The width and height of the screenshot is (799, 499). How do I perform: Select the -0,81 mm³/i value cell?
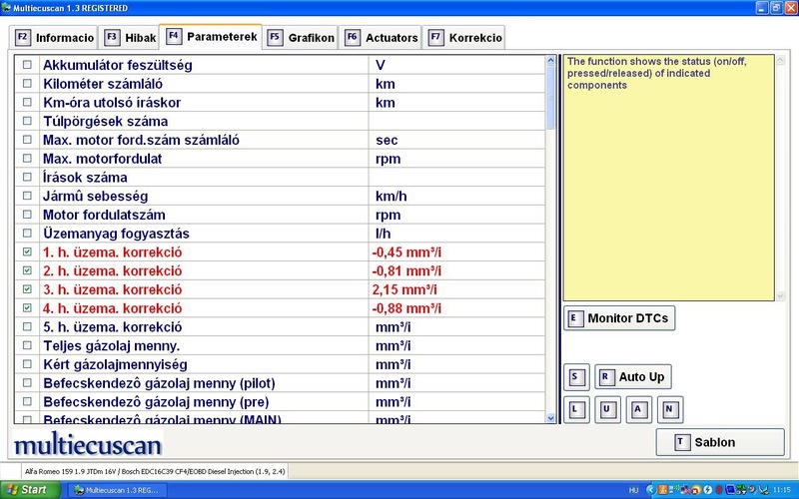(x=456, y=270)
